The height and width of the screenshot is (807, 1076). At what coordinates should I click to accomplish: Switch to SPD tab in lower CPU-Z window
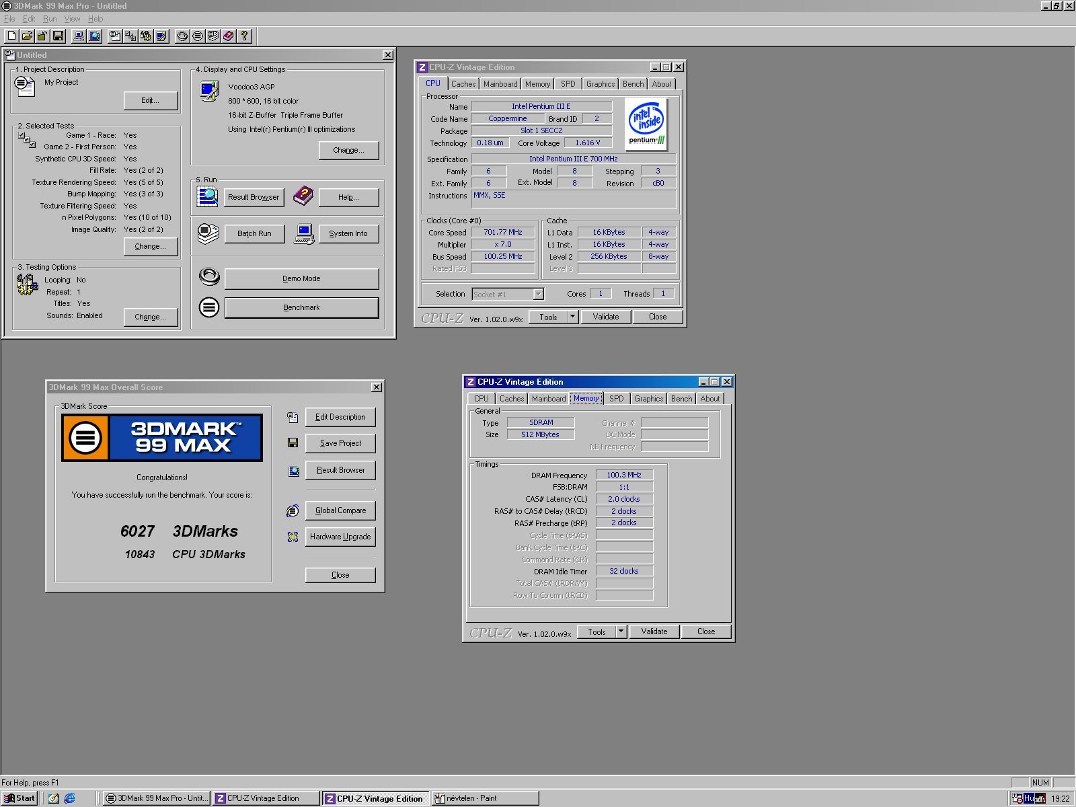(x=617, y=399)
